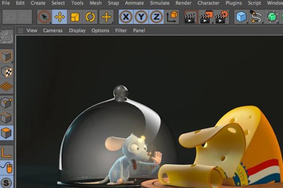This screenshot has width=283, height=188.
Task: Select the Texture mode checkered cube icon
Action: (7, 71)
